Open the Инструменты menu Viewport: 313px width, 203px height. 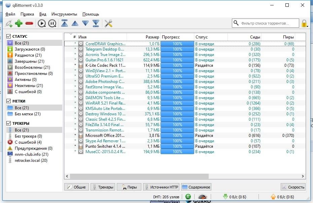tap(64, 14)
